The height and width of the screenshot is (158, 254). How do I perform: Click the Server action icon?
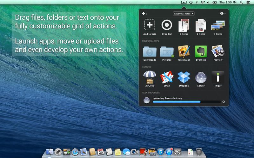[201, 77]
